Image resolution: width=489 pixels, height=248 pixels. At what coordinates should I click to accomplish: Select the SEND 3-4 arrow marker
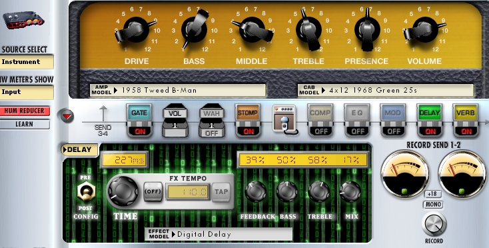click(x=103, y=120)
